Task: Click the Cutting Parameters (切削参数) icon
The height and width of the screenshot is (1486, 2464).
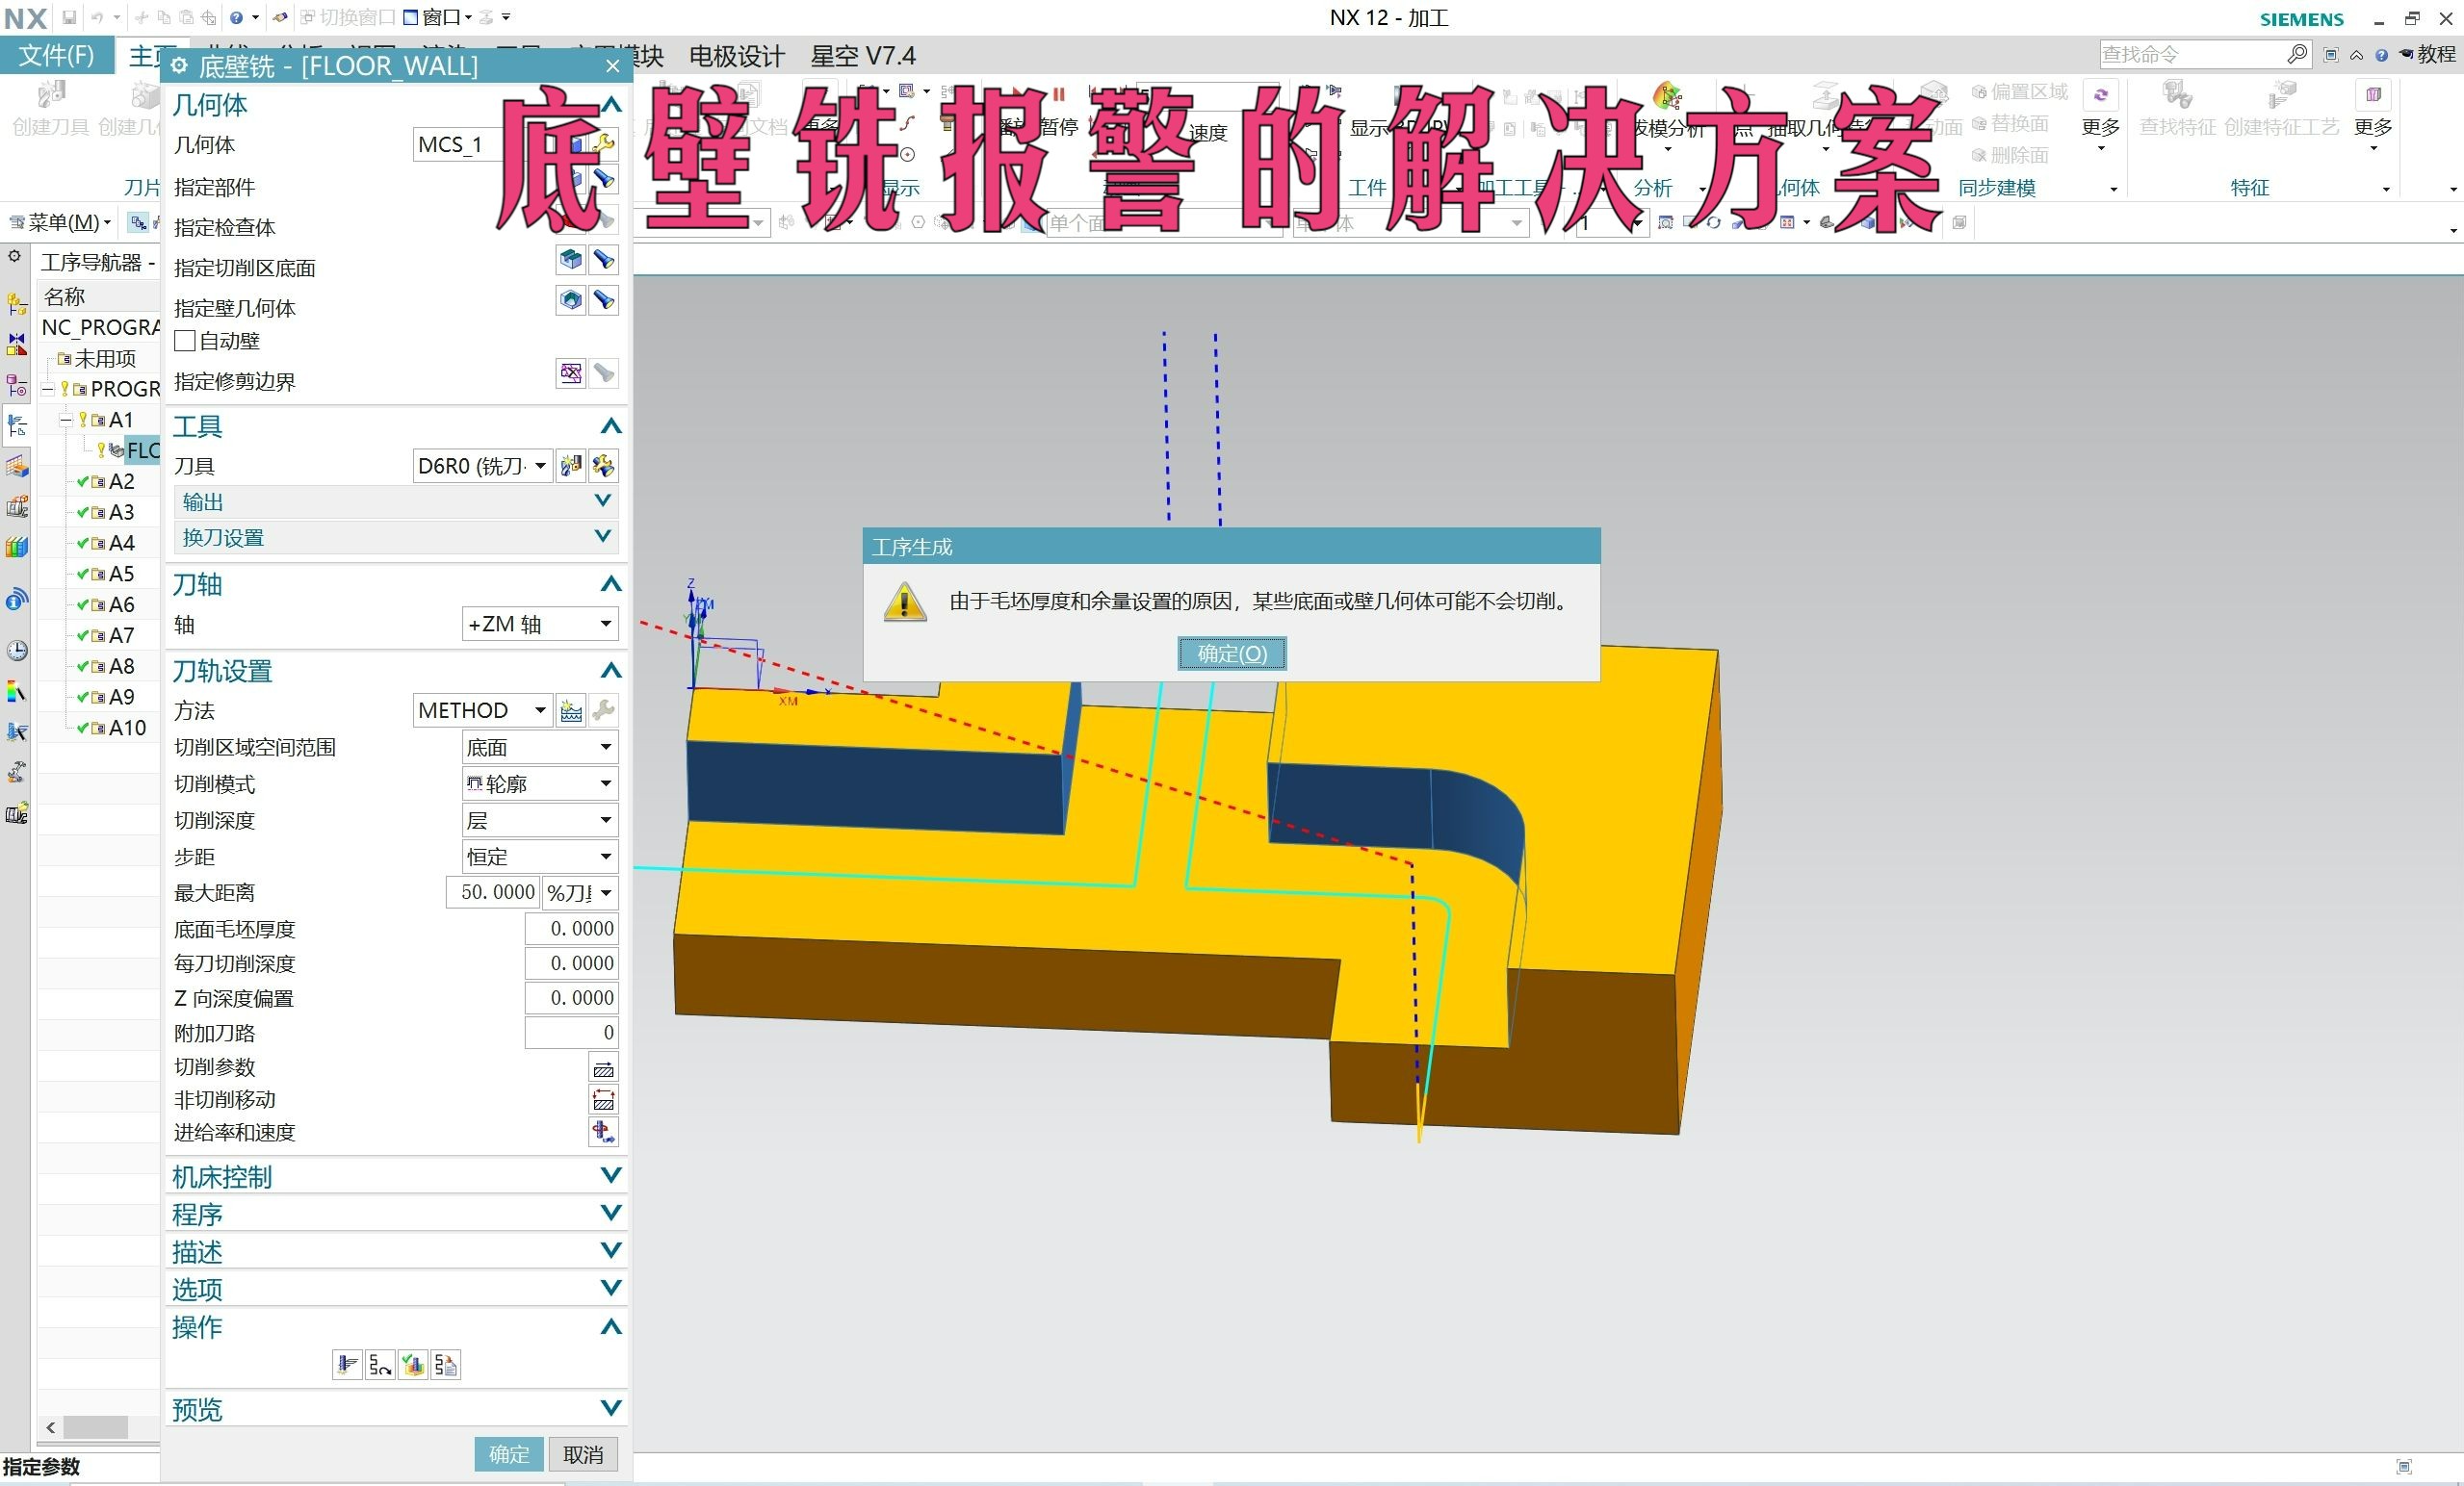Action: click(x=603, y=1068)
